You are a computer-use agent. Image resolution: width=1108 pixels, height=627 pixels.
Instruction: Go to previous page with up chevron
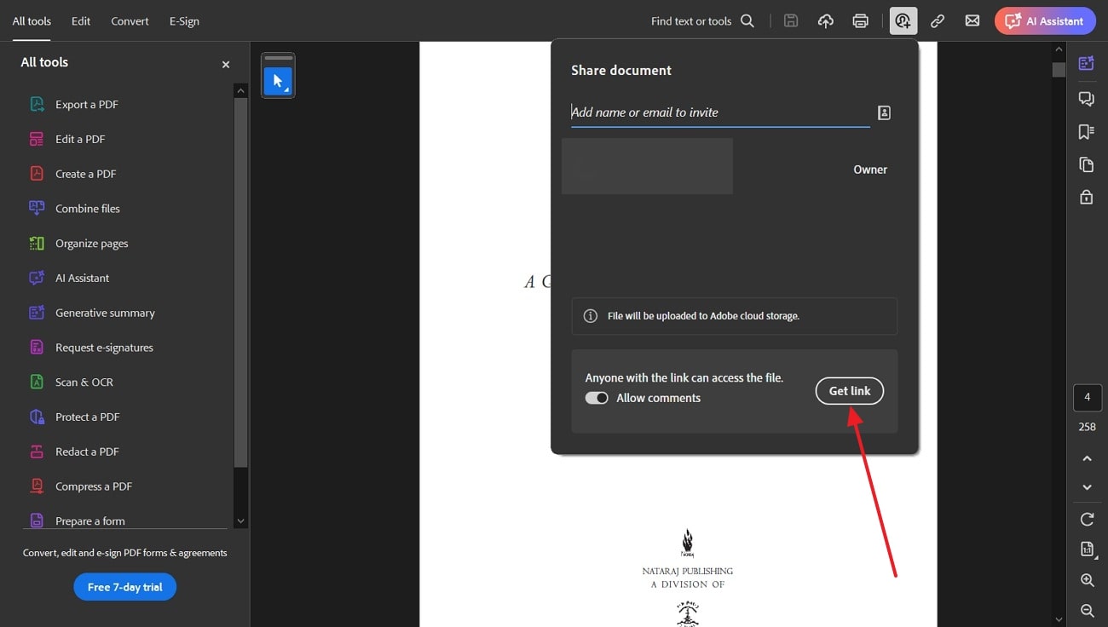point(1088,458)
